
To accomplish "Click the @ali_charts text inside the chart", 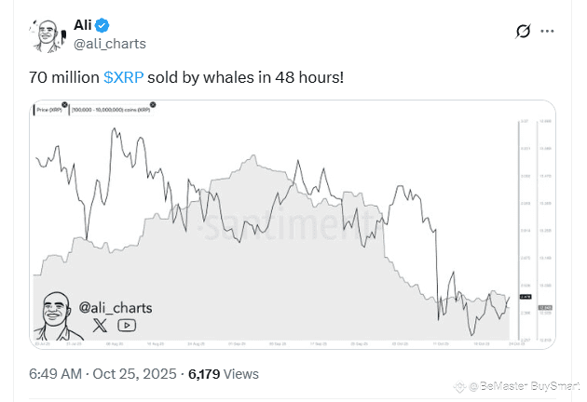I will tap(116, 307).
